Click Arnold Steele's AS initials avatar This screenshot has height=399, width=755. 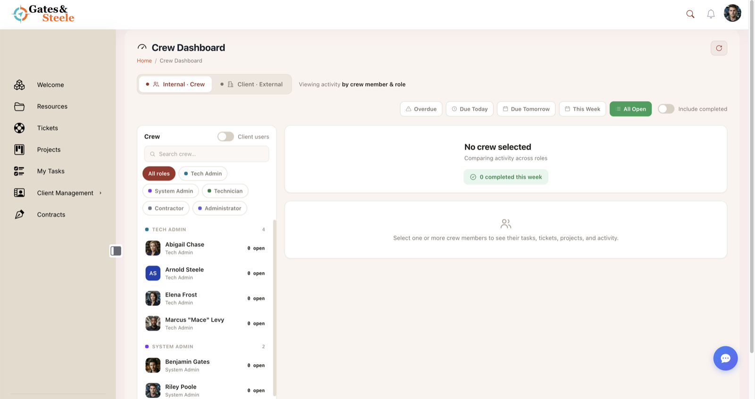click(x=153, y=273)
